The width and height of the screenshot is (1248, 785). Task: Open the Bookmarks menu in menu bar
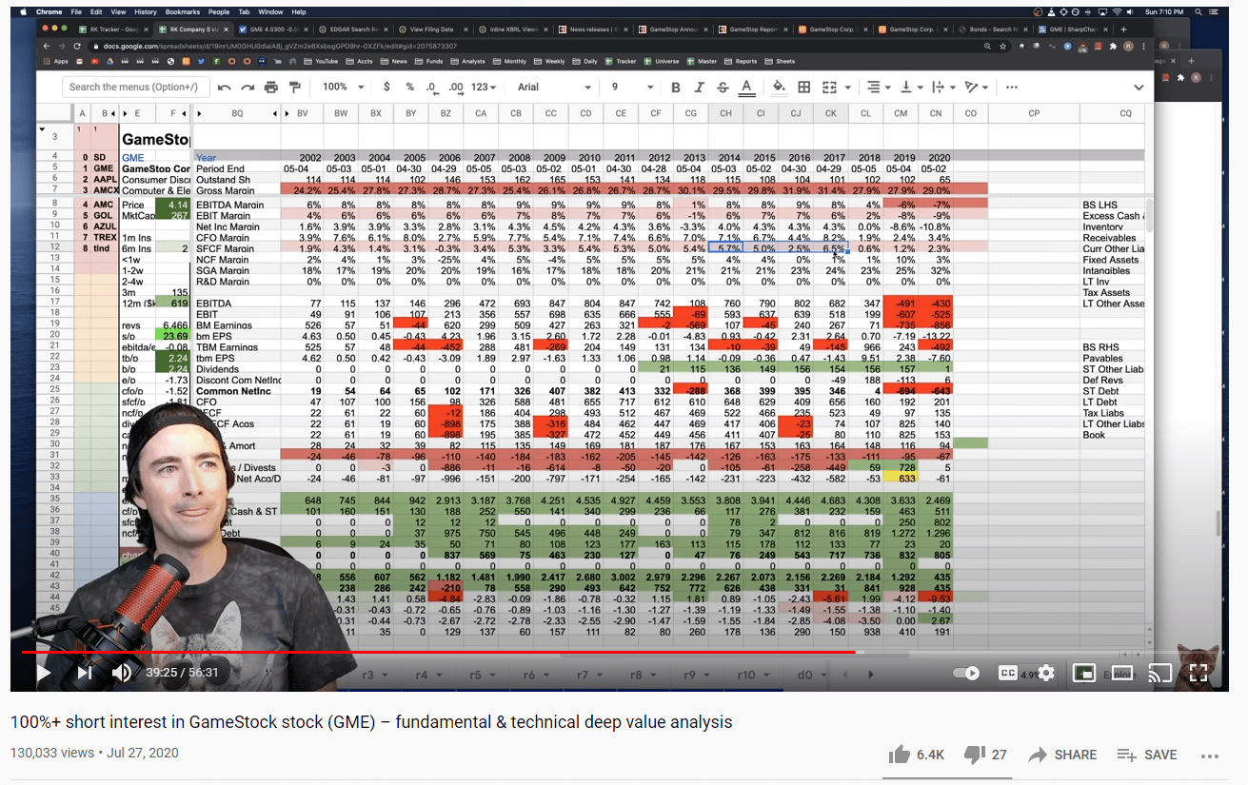(x=182, y=11)
